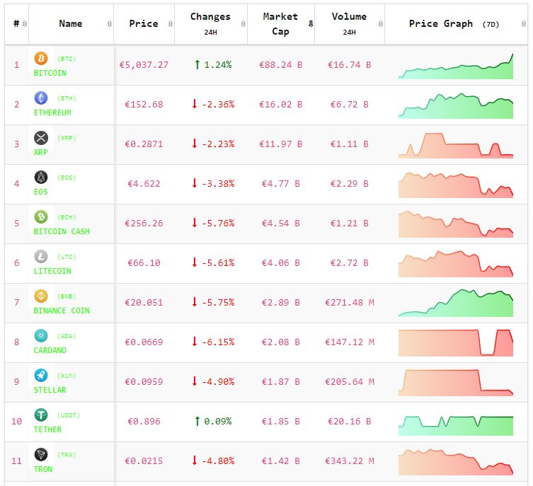Open the BINANCE COIN name link
Viewport: 533px width, 486px height.
[62, 311]
